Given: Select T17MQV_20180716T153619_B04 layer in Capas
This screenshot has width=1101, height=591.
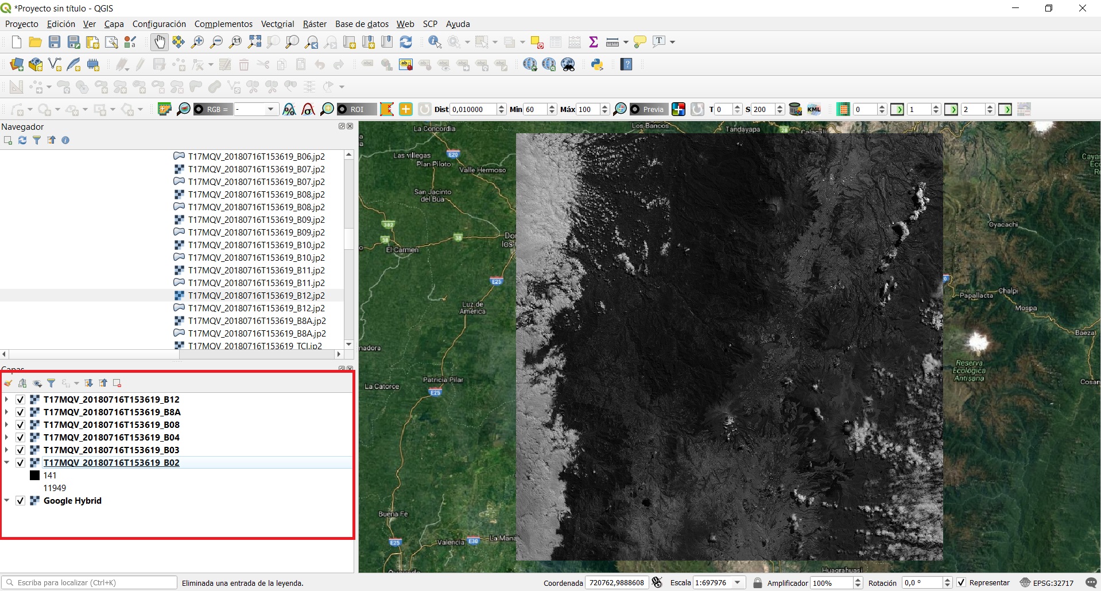Looking at the screenshot, I should 111,438.
